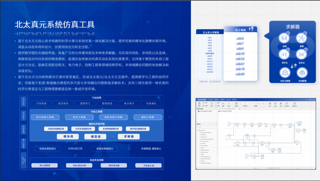This screenshot has width=320, height=181.
Task: Click the 标准化模型接口 box
Action: [48, 149]
